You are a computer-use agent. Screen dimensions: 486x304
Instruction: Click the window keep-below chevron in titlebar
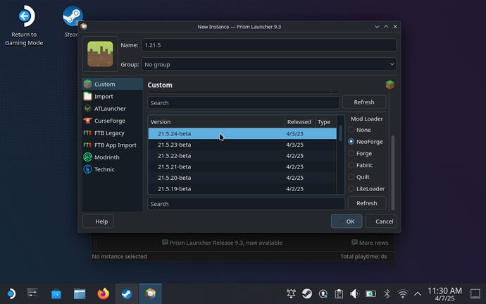pos(377,27)
